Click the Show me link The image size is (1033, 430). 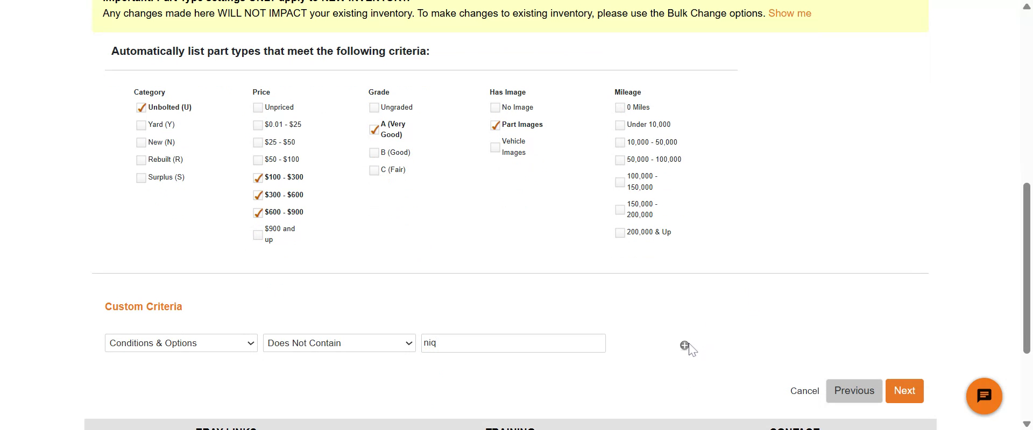click(789, 13)
